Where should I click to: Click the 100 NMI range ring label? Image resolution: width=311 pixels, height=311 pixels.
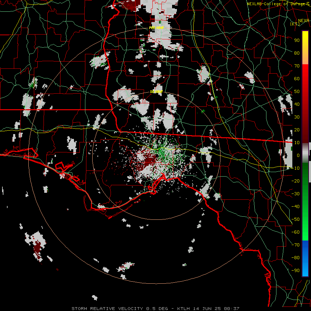click(x=156, y=28)
